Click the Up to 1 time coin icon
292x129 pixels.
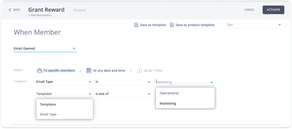pos(139,71)
